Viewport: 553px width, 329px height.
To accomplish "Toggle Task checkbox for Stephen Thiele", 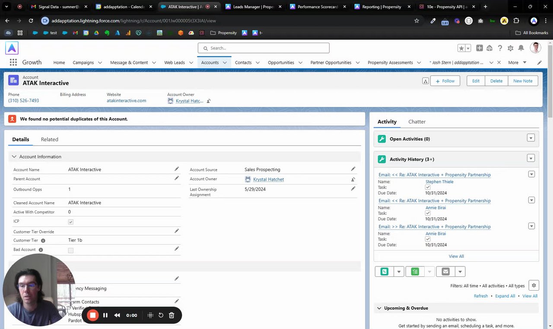I will coord(428,187).
